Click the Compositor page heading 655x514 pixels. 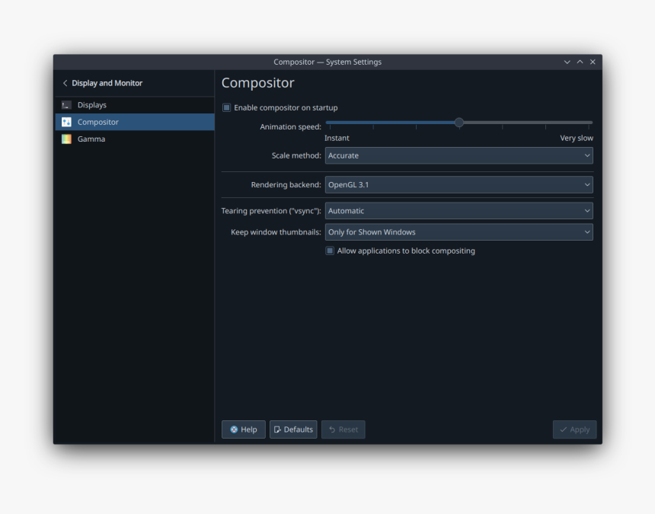(x=257, y=83)
